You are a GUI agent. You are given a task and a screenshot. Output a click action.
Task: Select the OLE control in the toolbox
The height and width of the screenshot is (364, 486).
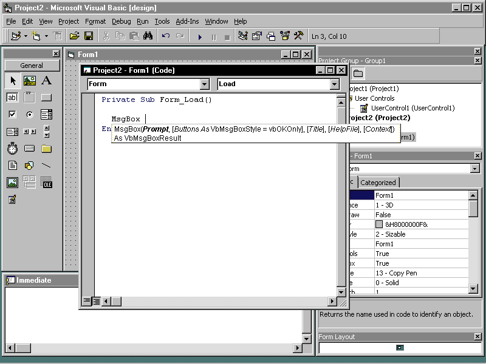47,183
